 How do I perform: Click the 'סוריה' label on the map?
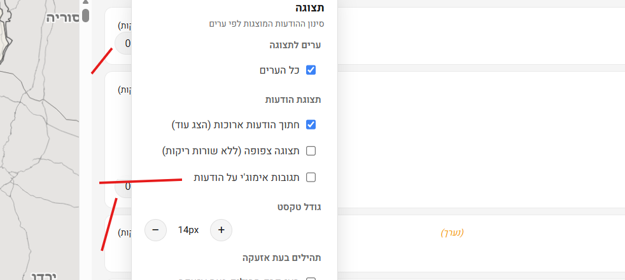pyautogui.click(x=62, y=17)
